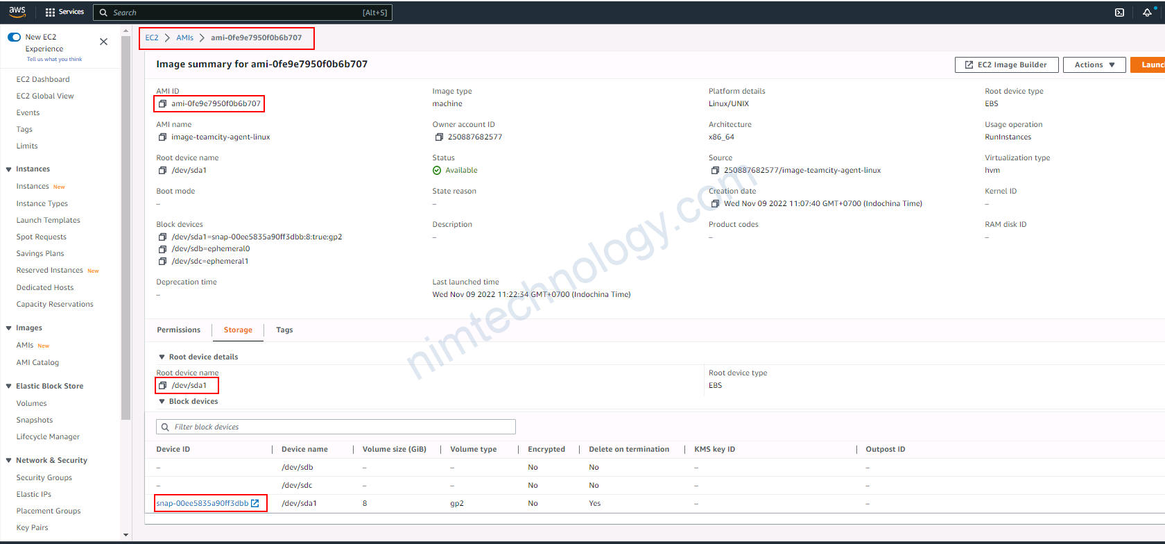
Task: Open Snapshots in the sidebar
Action: click(35, 420)
